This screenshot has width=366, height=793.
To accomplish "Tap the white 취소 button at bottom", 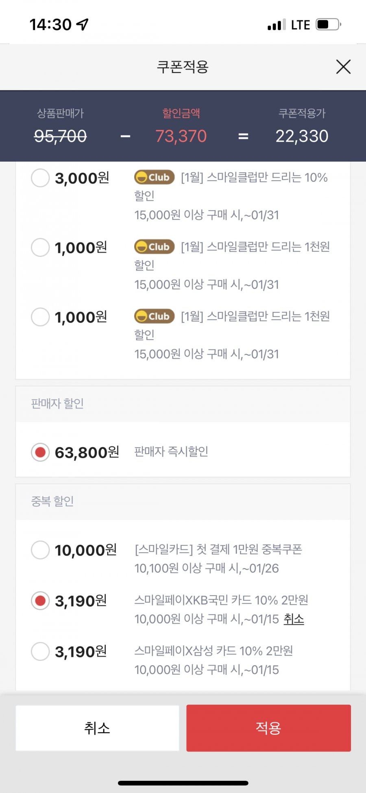I will (97, 728).
